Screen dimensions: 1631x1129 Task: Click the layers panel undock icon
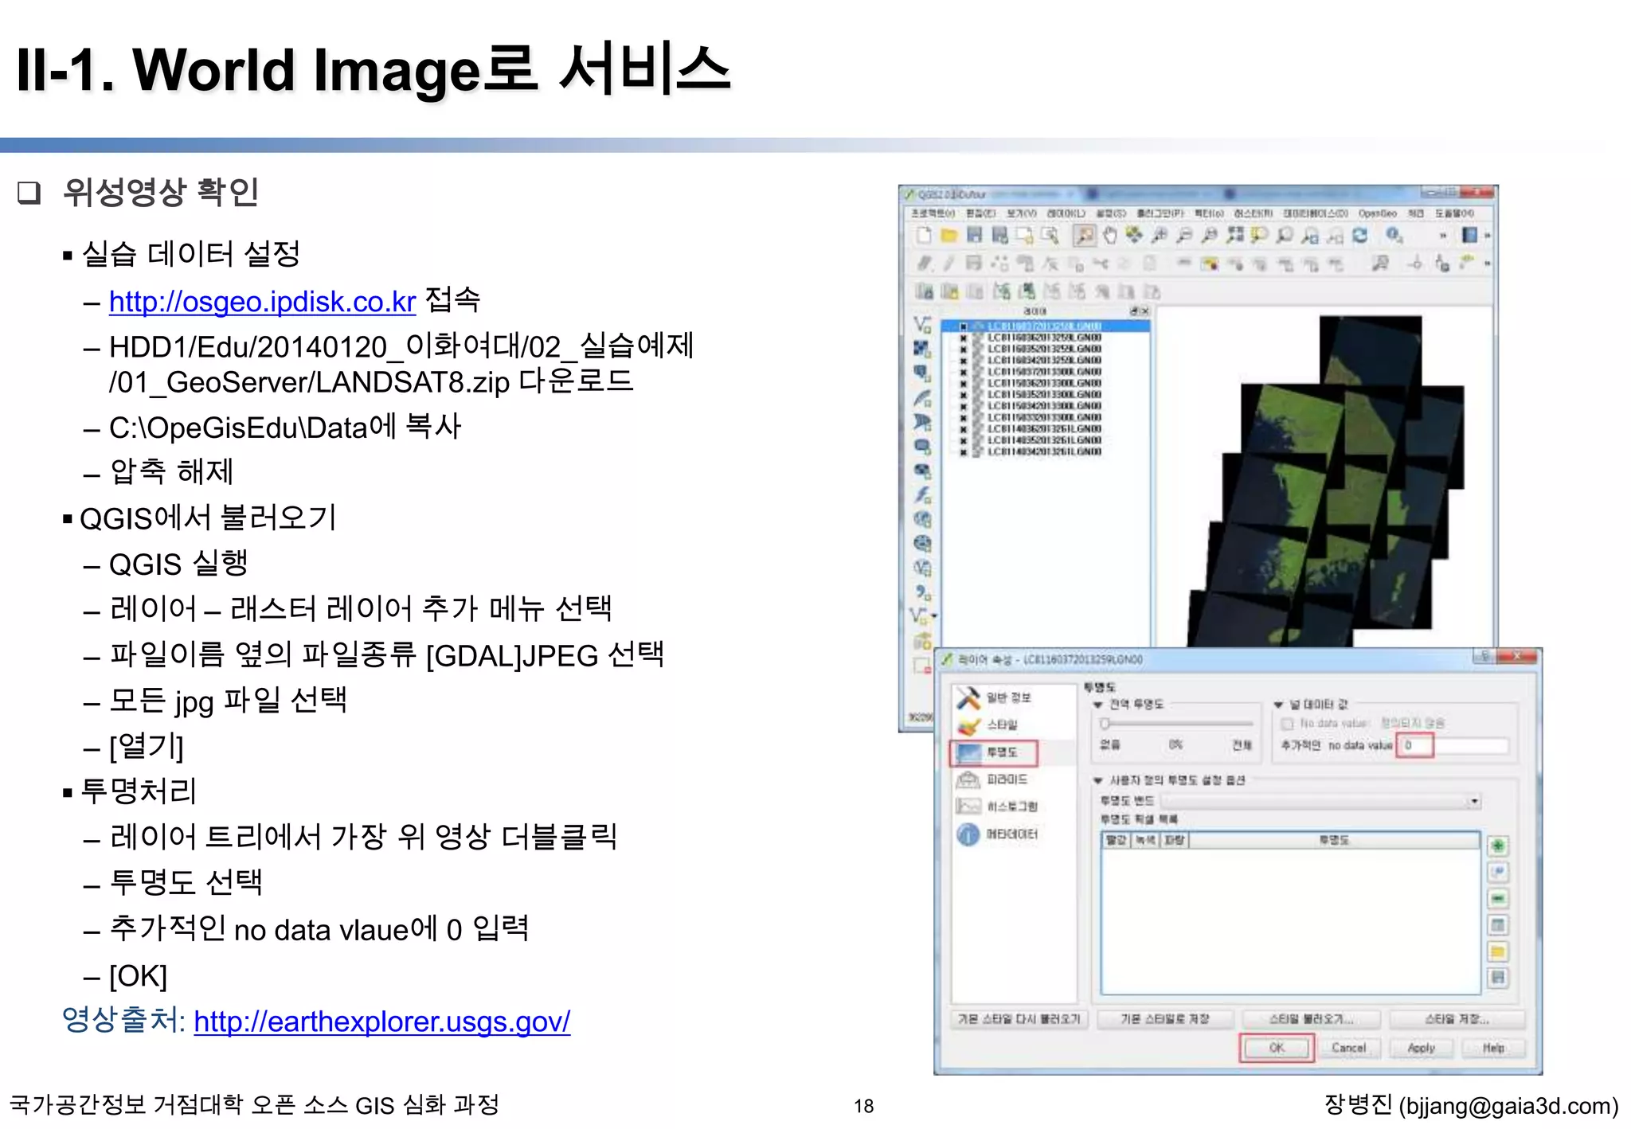tap(1134, 311)
